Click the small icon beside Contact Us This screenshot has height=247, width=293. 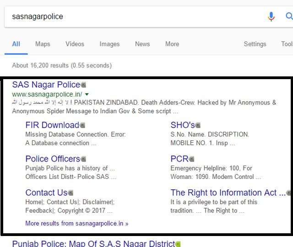71,193
